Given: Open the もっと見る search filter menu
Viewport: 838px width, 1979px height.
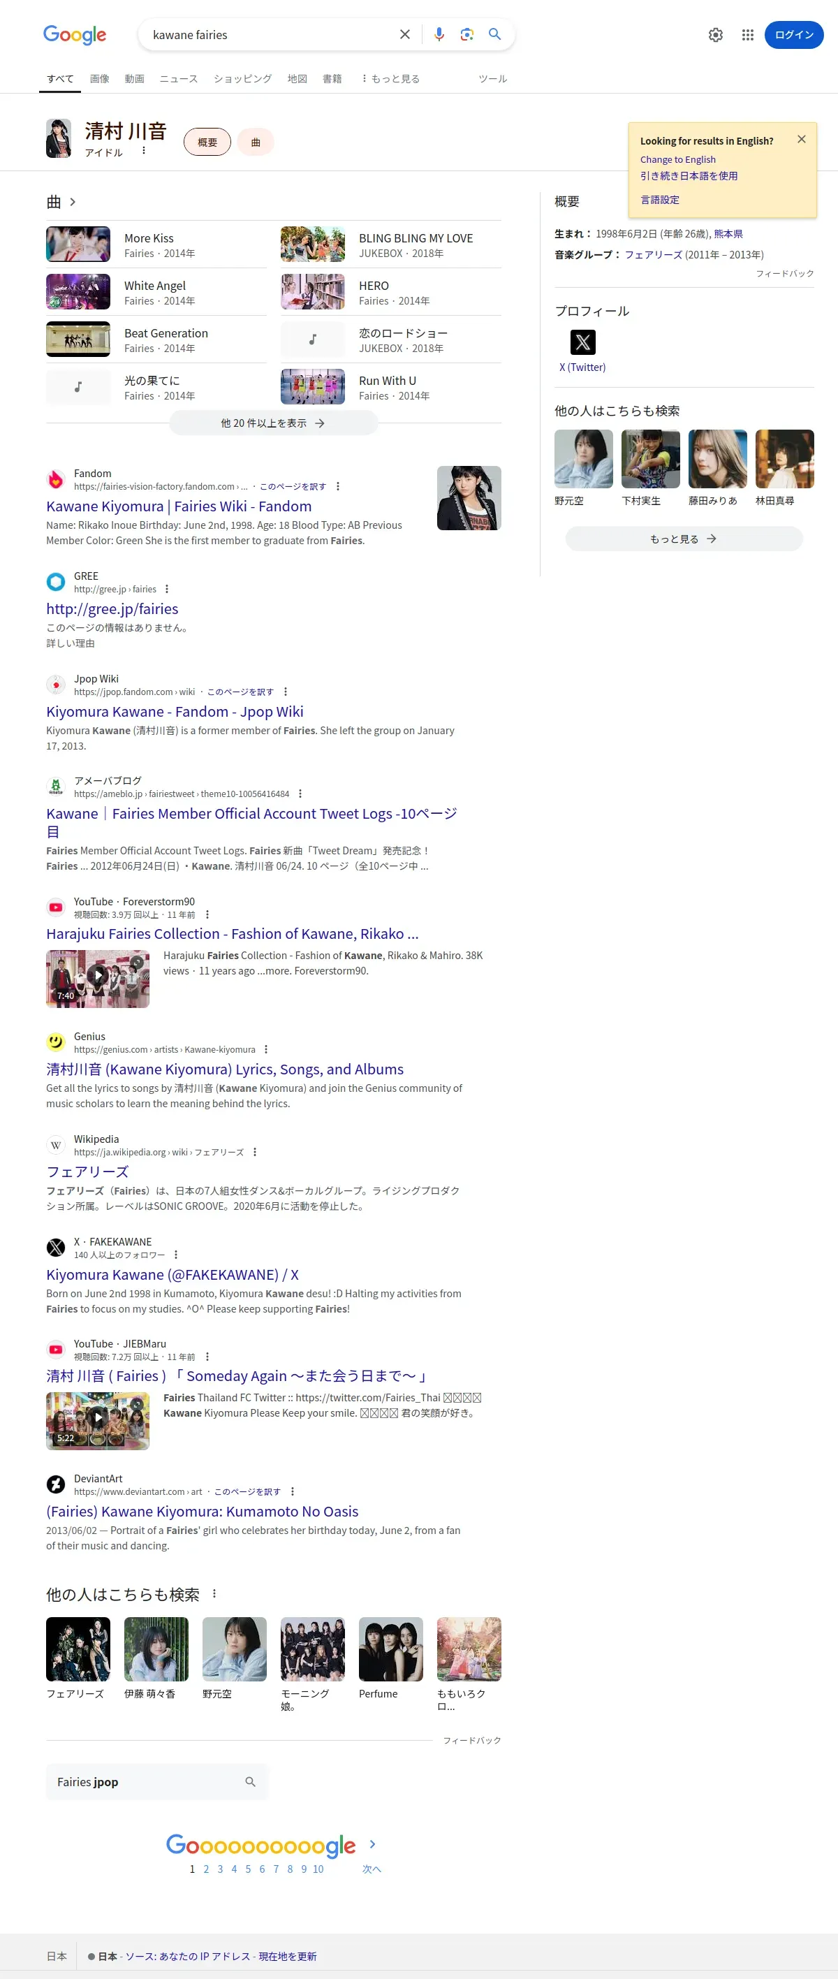Looking at the screenshot, I should coord(390,78).
